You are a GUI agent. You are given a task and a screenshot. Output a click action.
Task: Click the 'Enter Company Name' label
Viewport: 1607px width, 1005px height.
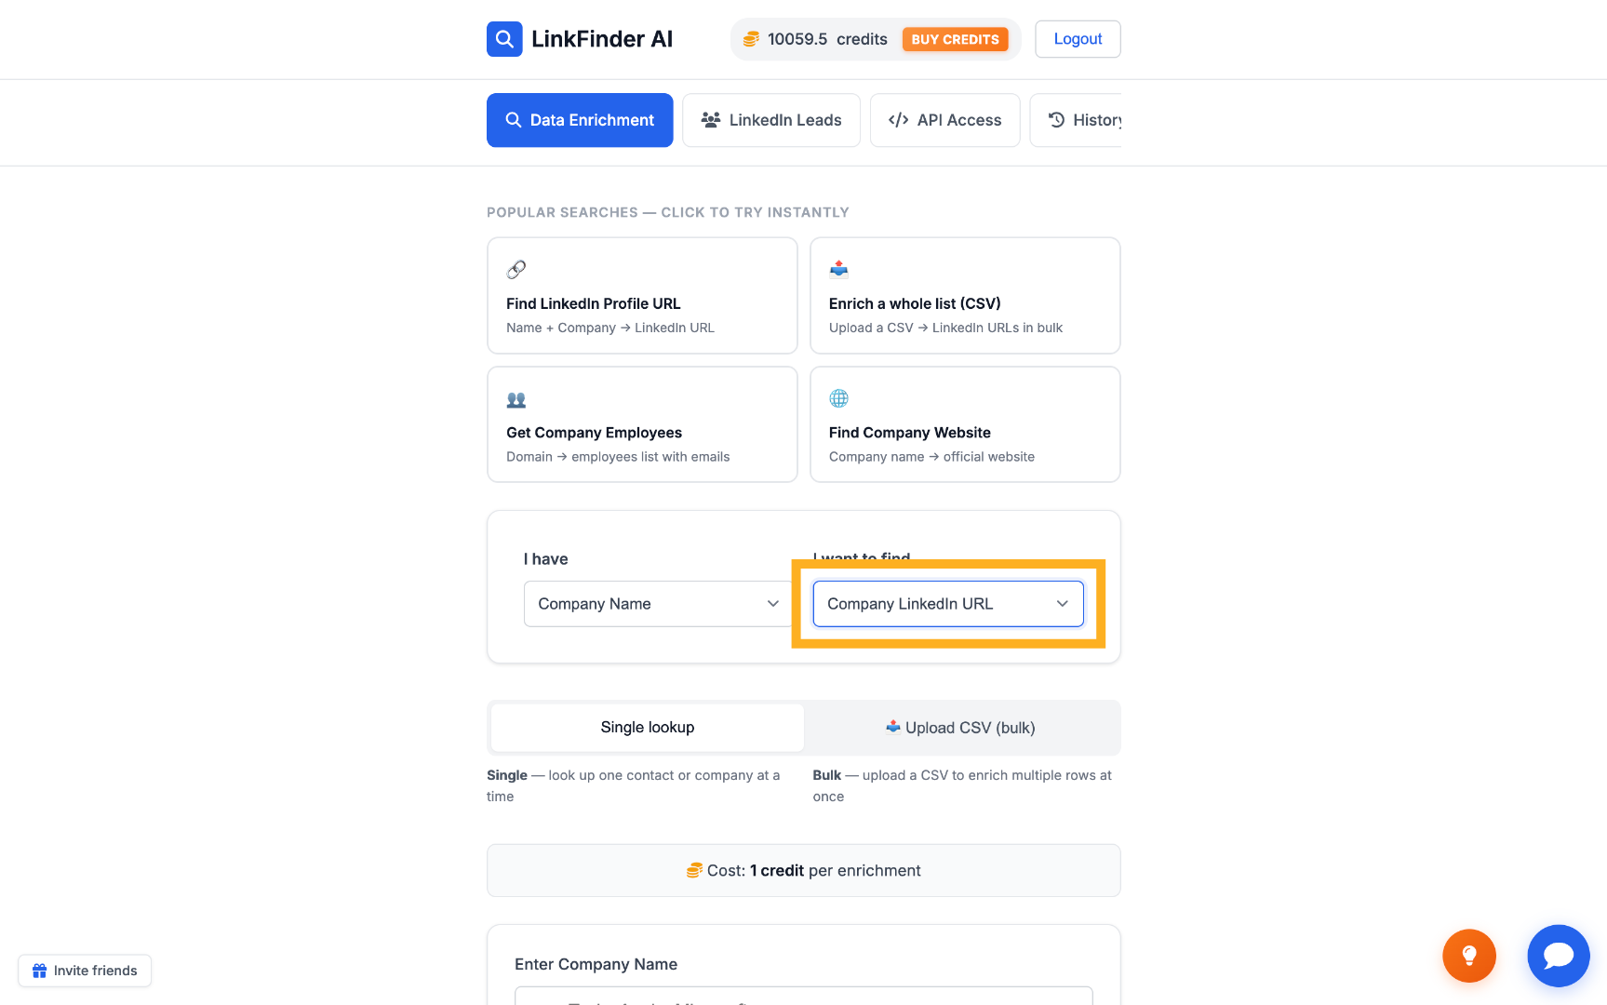pyautogui.click(x=596, y=964)
